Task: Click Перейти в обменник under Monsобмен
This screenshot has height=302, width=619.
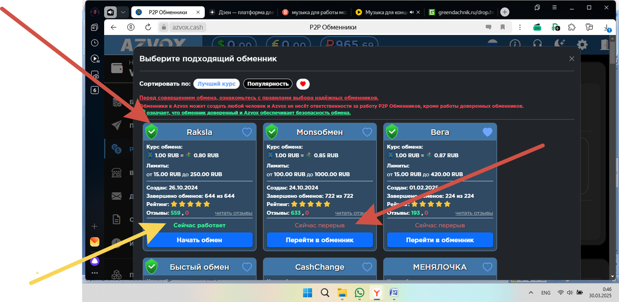Action: point(320,240)
